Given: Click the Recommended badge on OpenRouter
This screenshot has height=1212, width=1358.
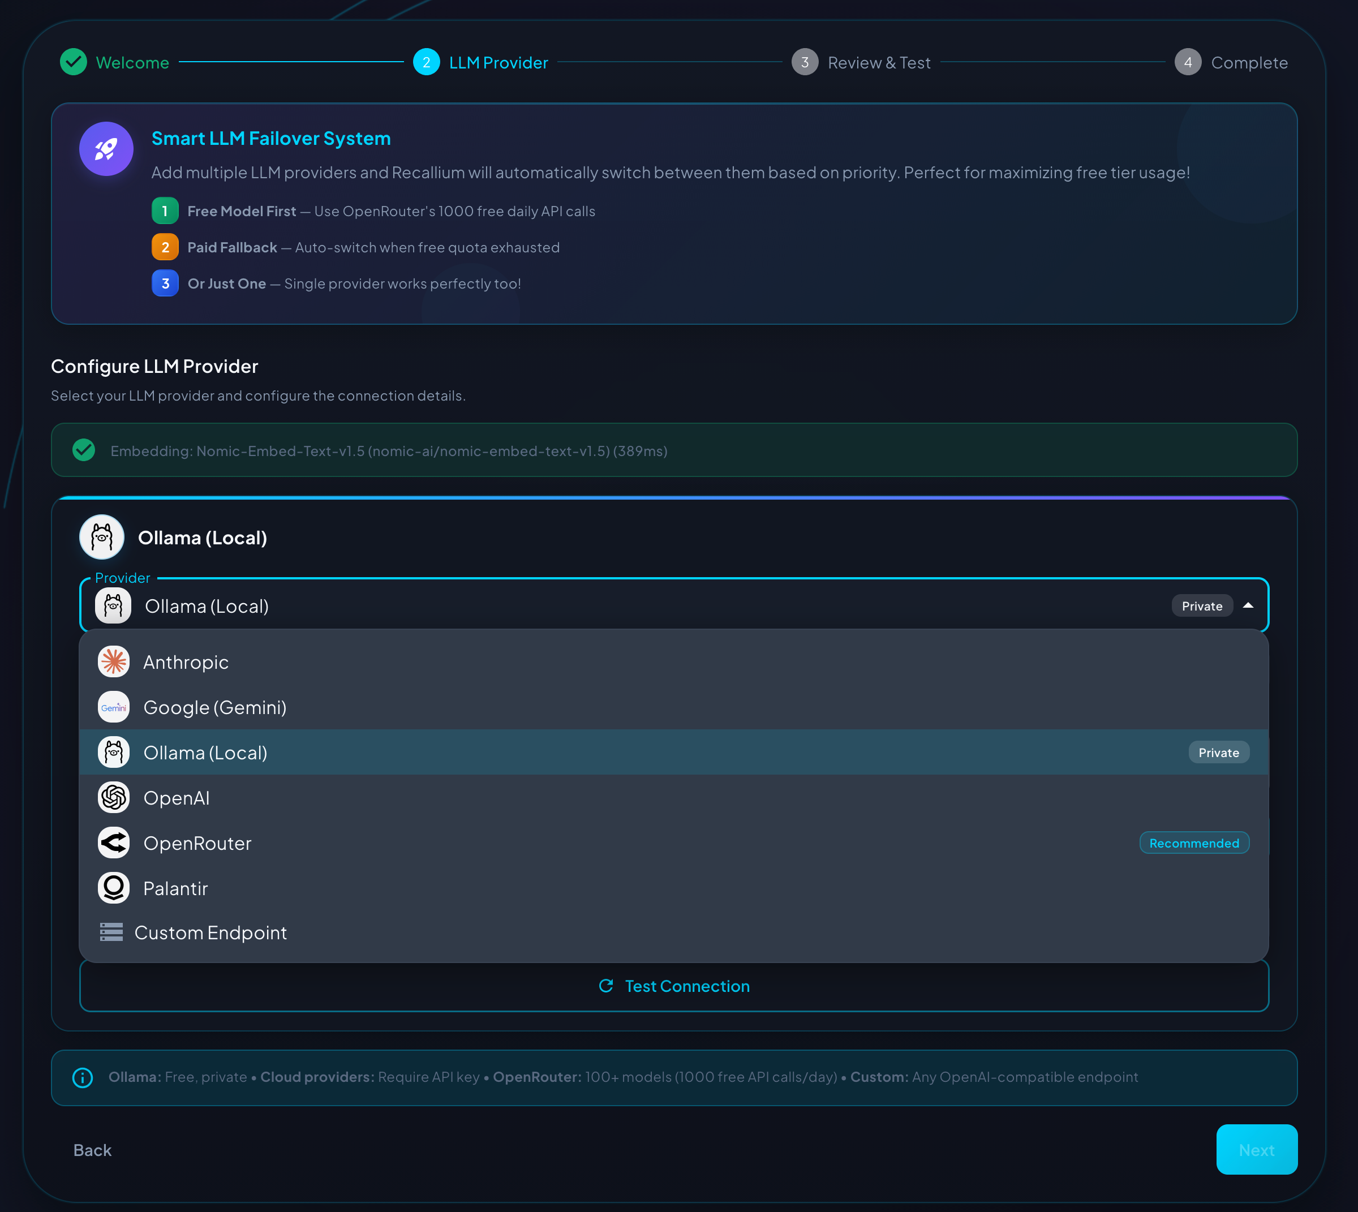Looking at the screenshot, I should tap(1194, 843).
